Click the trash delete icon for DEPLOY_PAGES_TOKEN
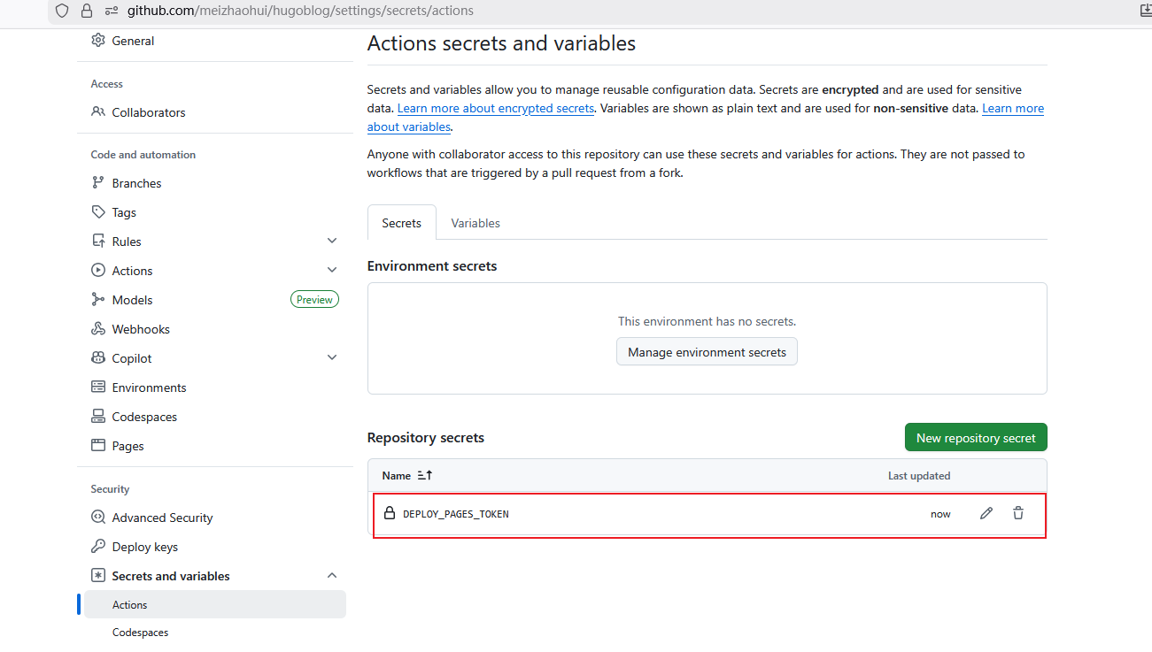 point(1018,513)
